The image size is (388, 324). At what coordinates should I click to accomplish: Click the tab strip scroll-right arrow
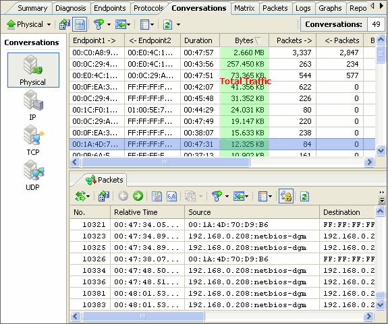click(381, 5)
